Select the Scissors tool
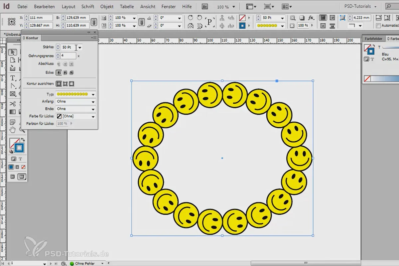This screenshot has height=266, width=399. pyautogui.click(x=13, y=104)
